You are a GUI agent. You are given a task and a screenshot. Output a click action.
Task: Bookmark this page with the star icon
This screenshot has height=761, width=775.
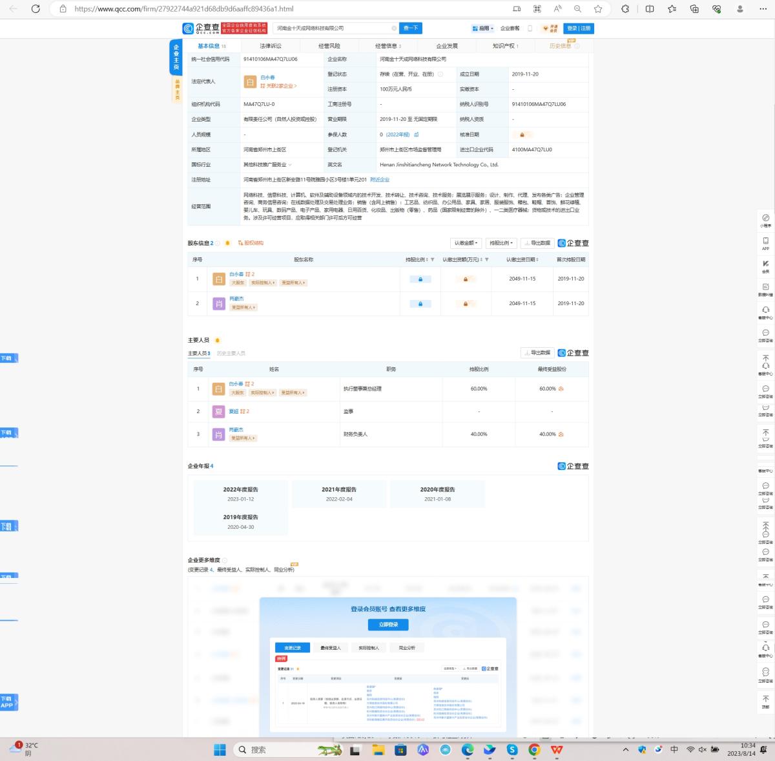point(598,9)
